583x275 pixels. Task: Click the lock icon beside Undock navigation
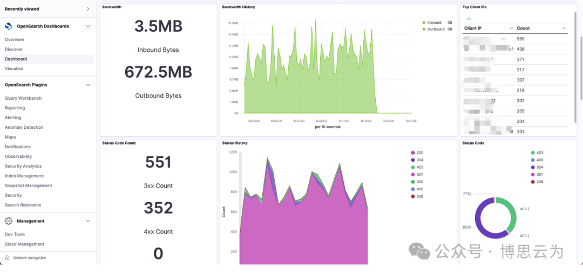point(8,258)
